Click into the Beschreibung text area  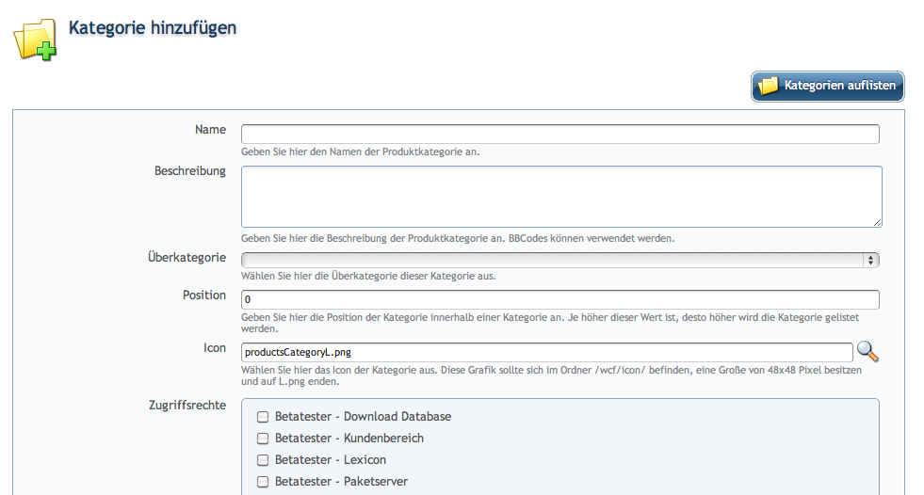[559, 196]
